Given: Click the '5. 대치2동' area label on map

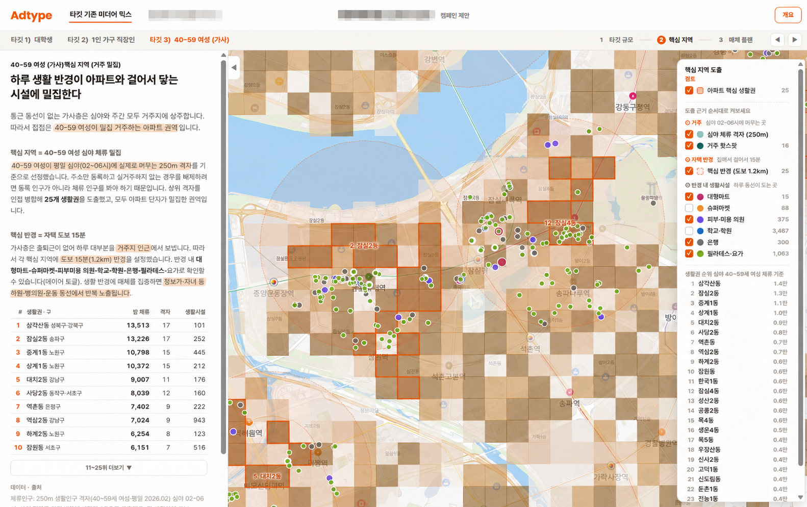Looking at the screenshot, I should (x=267, y=476).
